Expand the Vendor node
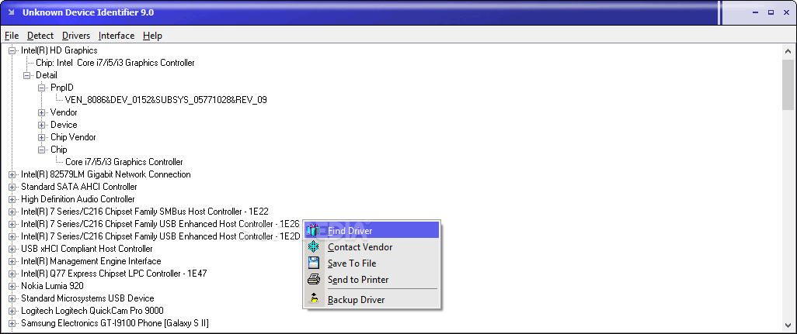 [42, 112]
